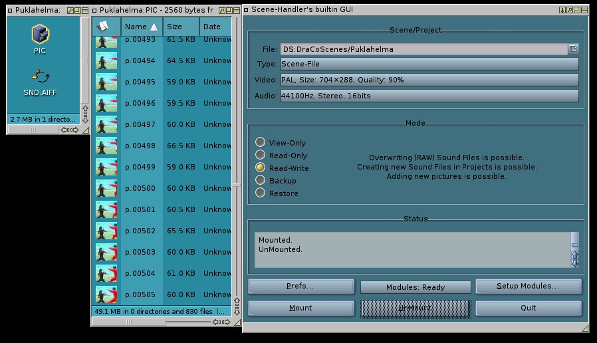Enable Backup mode option
This screenshot has width=597, height=343.
point(261,180)
